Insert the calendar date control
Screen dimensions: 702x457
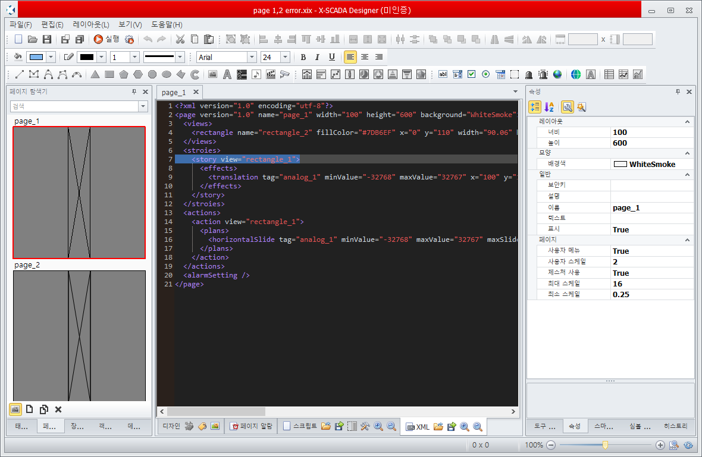(x=500, y=75)
